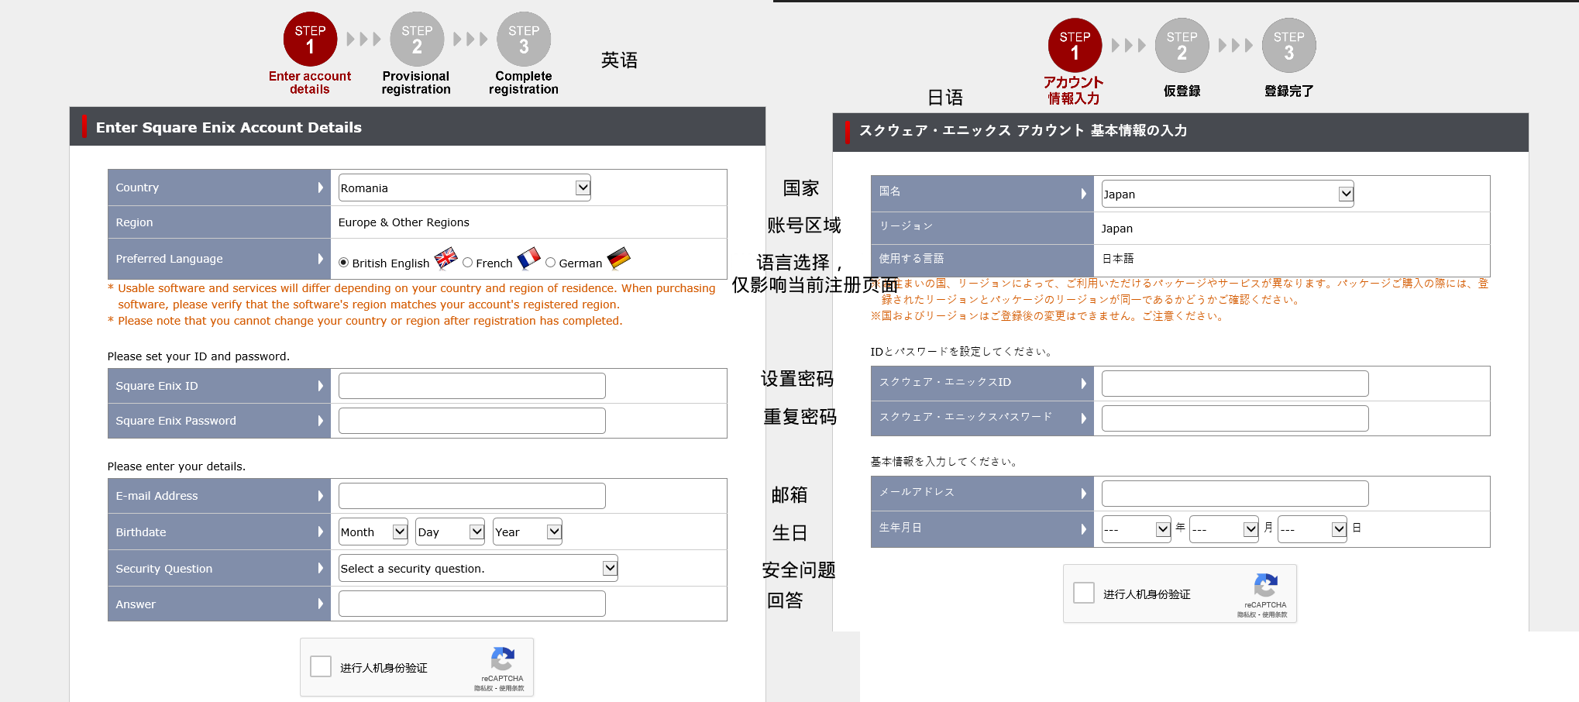1579x702 pixels.
Task: Click the Step 2 circle in the Japanese form
Action: [x=1182, y=45]
